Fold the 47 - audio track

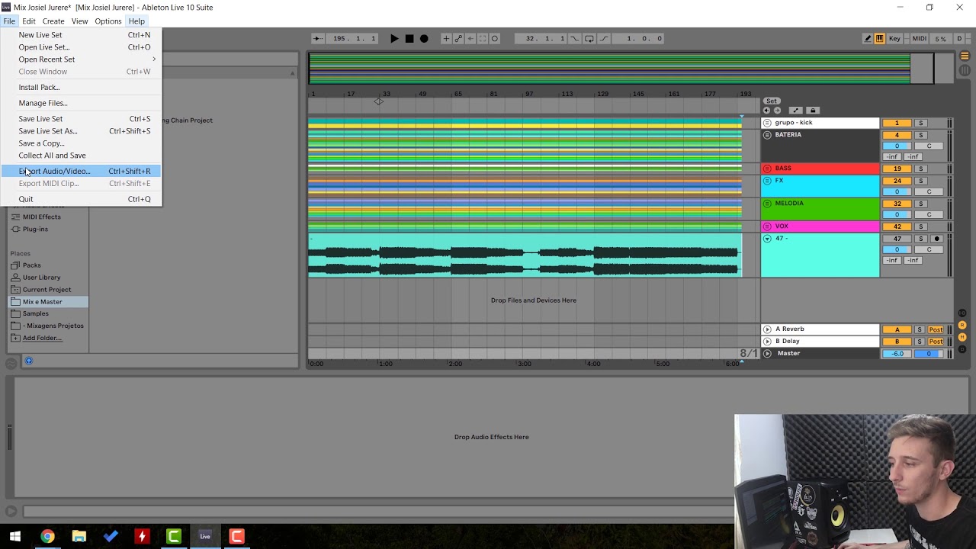pyautogui.click(x=767, y=239)
